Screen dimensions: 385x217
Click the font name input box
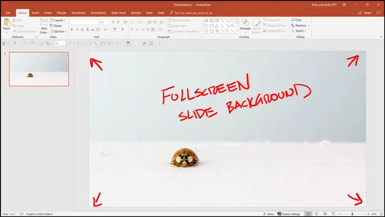(84, 22)
